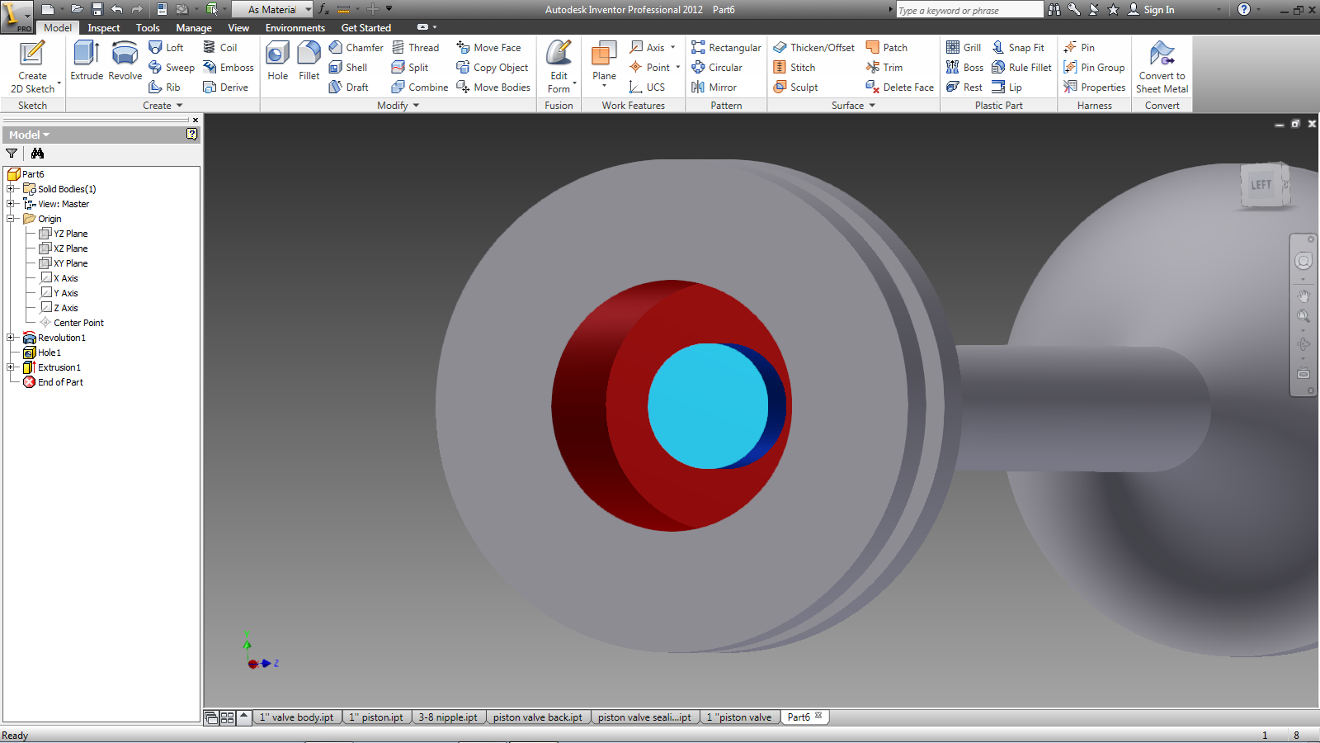The width and height of the screenshot is (1320, 743).
Task: Expand the Create panel dropdown arrow
Action: [179, 106]
